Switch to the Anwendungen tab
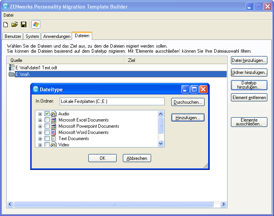 click(57, 36)
